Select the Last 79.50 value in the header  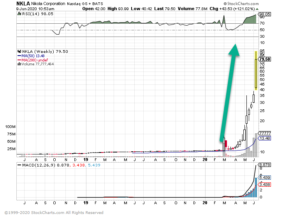tap(165, 9)
